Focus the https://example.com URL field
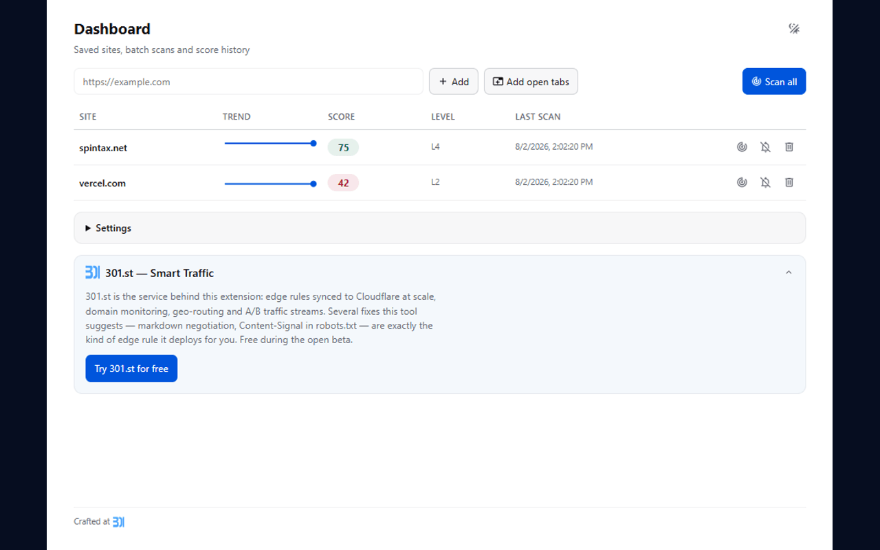Viewport: 880px width, 550px height. pos(248,82)
